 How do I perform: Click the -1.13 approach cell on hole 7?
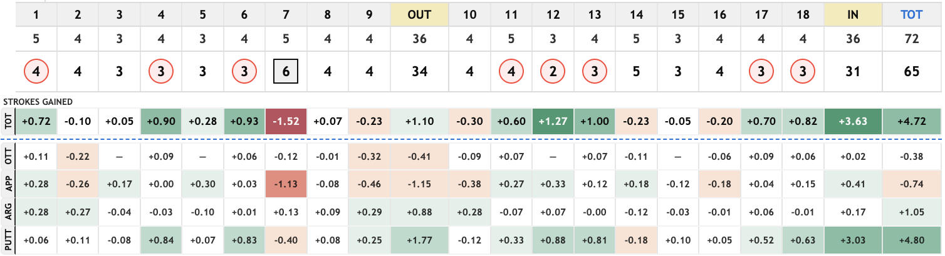click(x=286, y=184)
